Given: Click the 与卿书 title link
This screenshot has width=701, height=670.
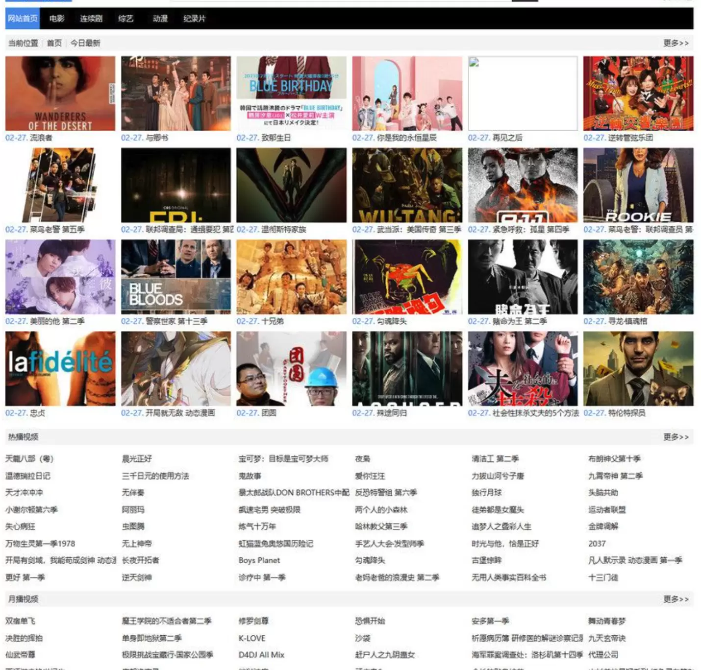Looking at the screenshot, I should (157, 138).
